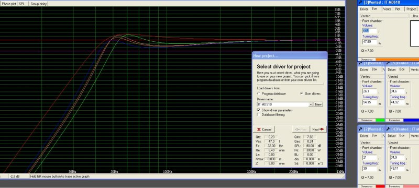Click the wrench icon of the [5]Vented window
Viewport: 419px width, 188px height.
point(388,63)
